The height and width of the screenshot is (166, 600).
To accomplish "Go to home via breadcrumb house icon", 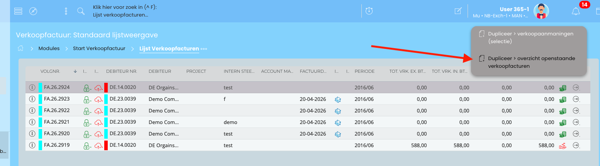I will pos(21,49).
